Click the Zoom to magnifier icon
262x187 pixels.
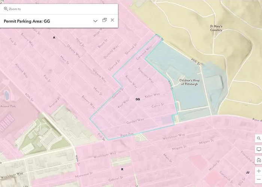click(6, 9)
